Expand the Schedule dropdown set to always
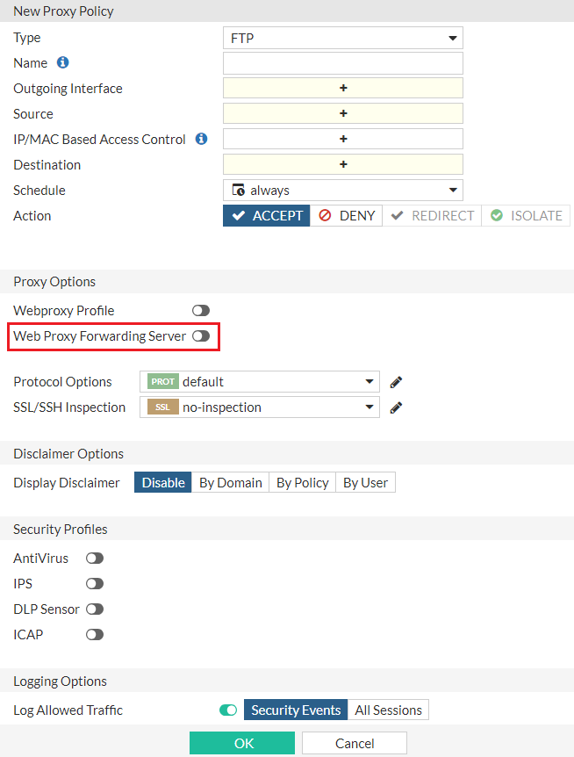The height and width of the screenshot is (757, 574). pyautogui.click(x=342, y=190)
